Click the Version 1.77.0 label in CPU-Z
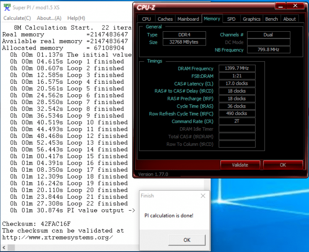This screenshot has height=252, width=309. 153,174
